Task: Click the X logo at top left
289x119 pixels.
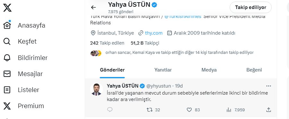Action: 7,8
